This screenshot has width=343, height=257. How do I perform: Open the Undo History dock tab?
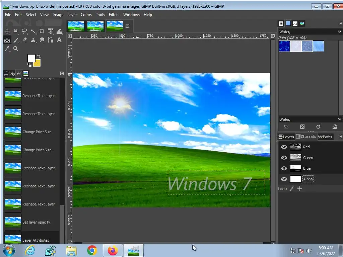19,73
